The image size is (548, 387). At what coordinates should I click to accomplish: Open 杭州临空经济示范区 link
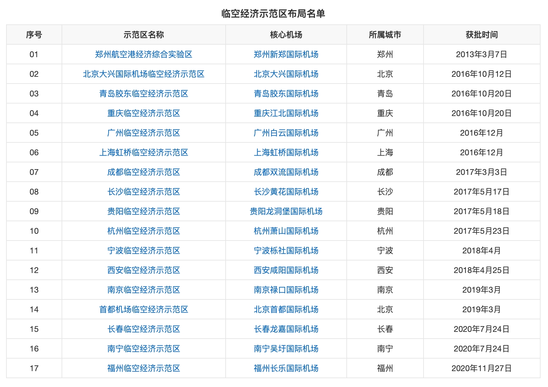point(144,231)
